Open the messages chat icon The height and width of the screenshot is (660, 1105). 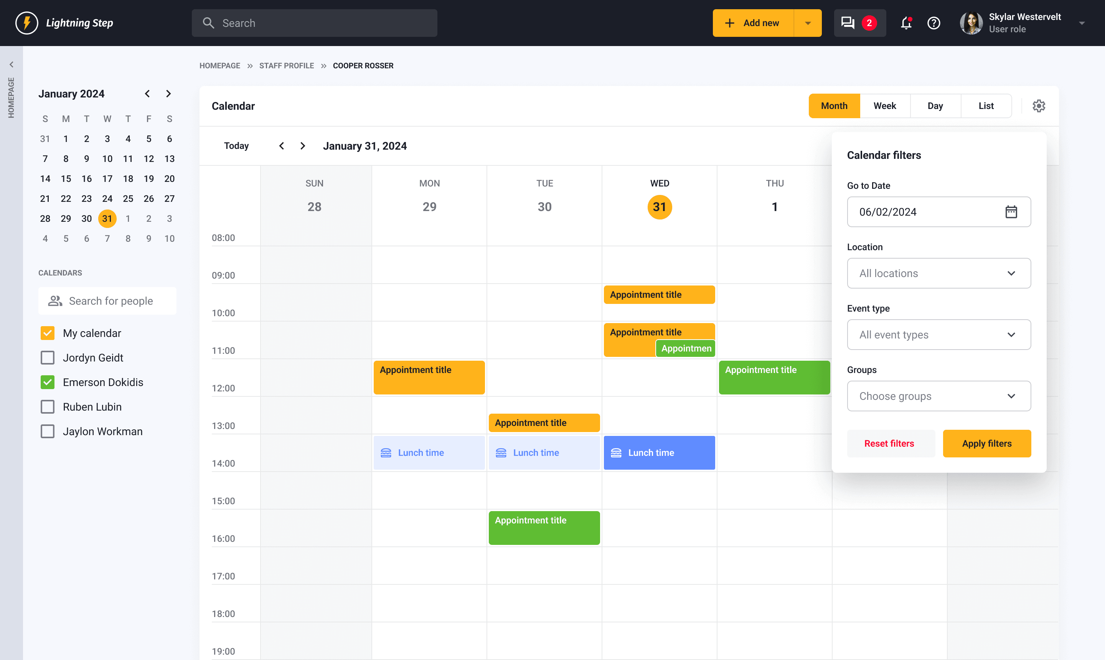pyautogui.click(x=848, y=23)
